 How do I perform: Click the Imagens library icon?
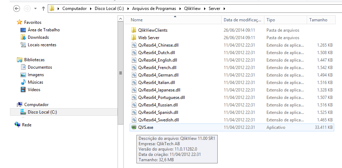(23, 75)
